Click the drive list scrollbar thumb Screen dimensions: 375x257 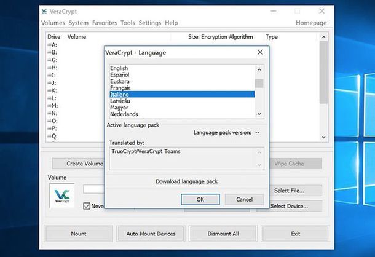(x=323, y=73)
